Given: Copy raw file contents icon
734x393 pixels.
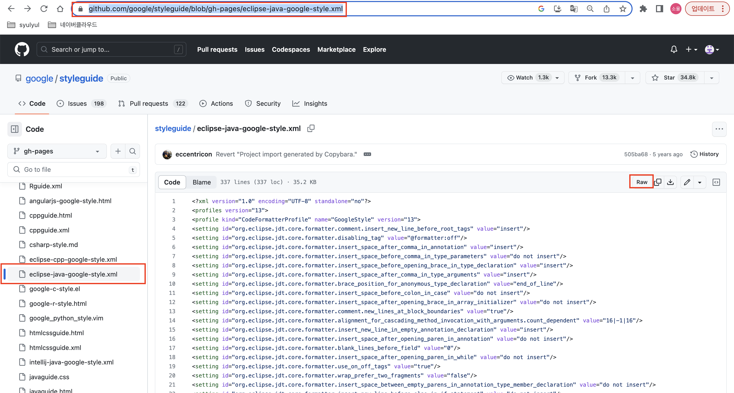Looking at the screenshot, I should 658,182.
